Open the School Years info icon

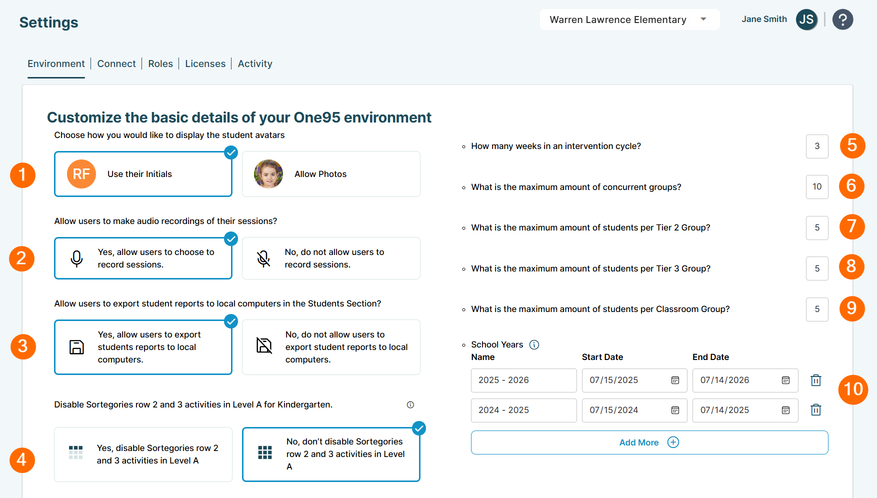(x=534, y=344)
